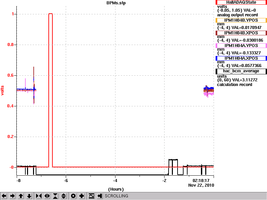This screenshot has width=267, height=200.
Task: Click the -8 tick label on time axis
Action: (18, 181)
